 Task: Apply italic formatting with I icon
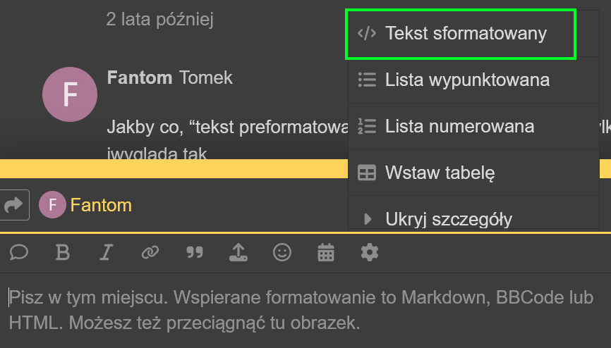point(107,252)
